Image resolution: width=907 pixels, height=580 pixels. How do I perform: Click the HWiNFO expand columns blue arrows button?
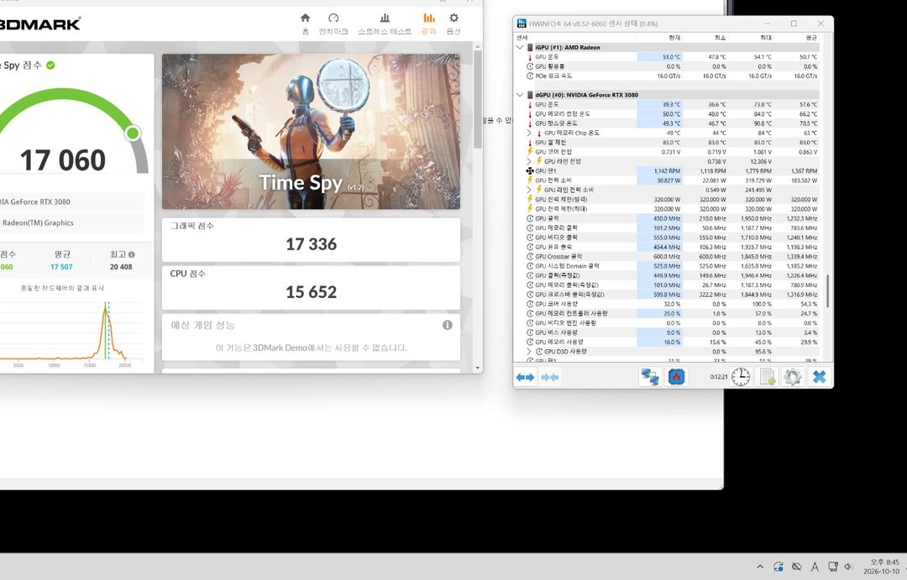(525, 377)
